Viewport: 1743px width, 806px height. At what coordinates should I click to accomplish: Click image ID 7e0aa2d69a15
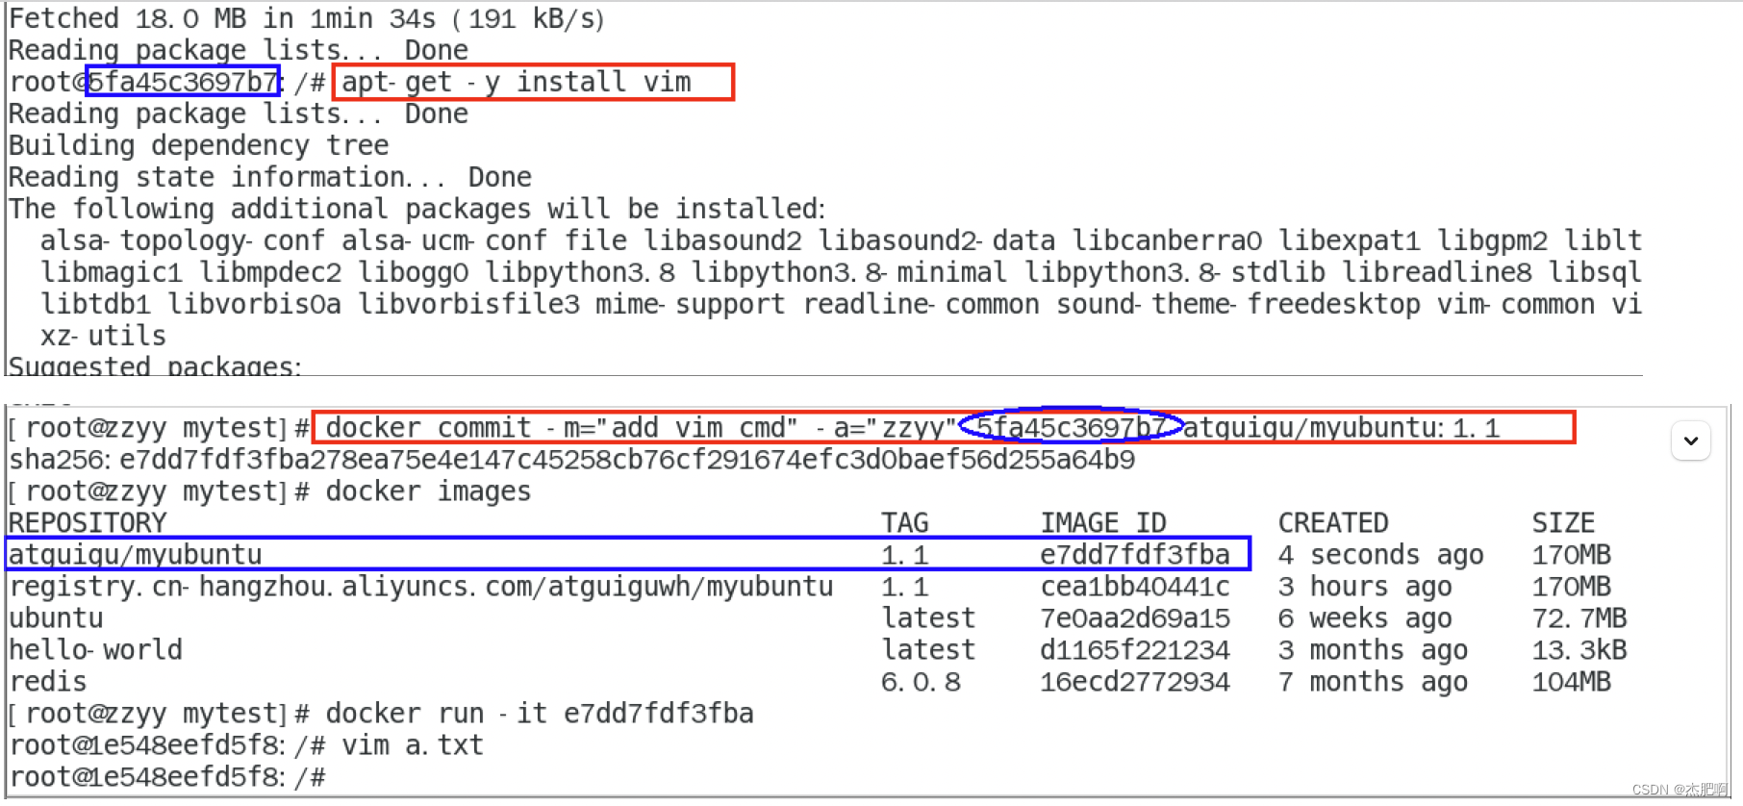point(1135,618)
